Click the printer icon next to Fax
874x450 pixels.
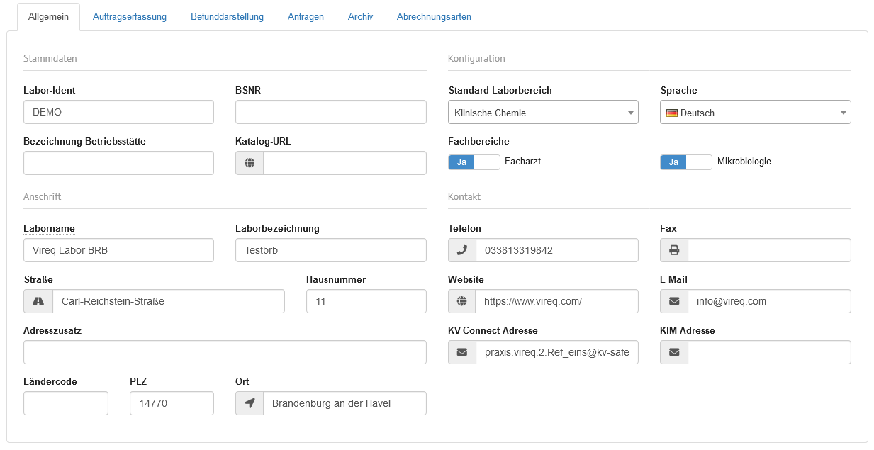pos(674,250)
